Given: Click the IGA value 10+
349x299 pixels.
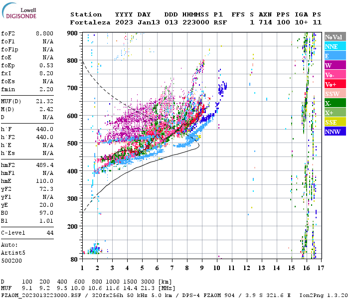Looking at the screenshot, I should tap(301, 22).
